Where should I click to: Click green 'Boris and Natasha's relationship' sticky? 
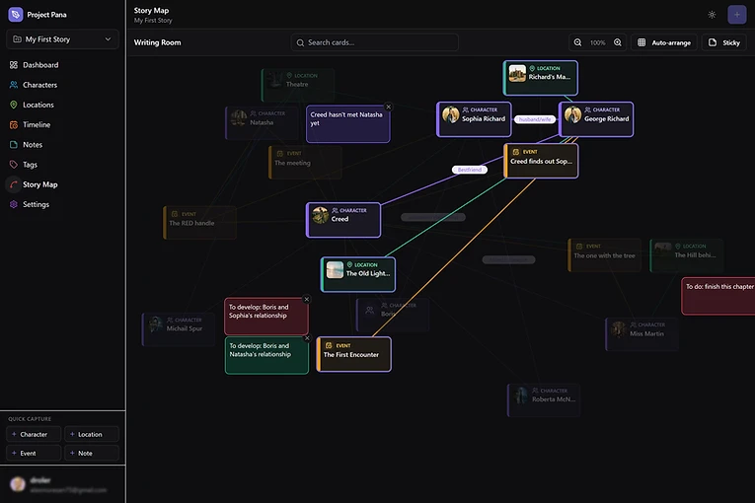click(266, 355)
